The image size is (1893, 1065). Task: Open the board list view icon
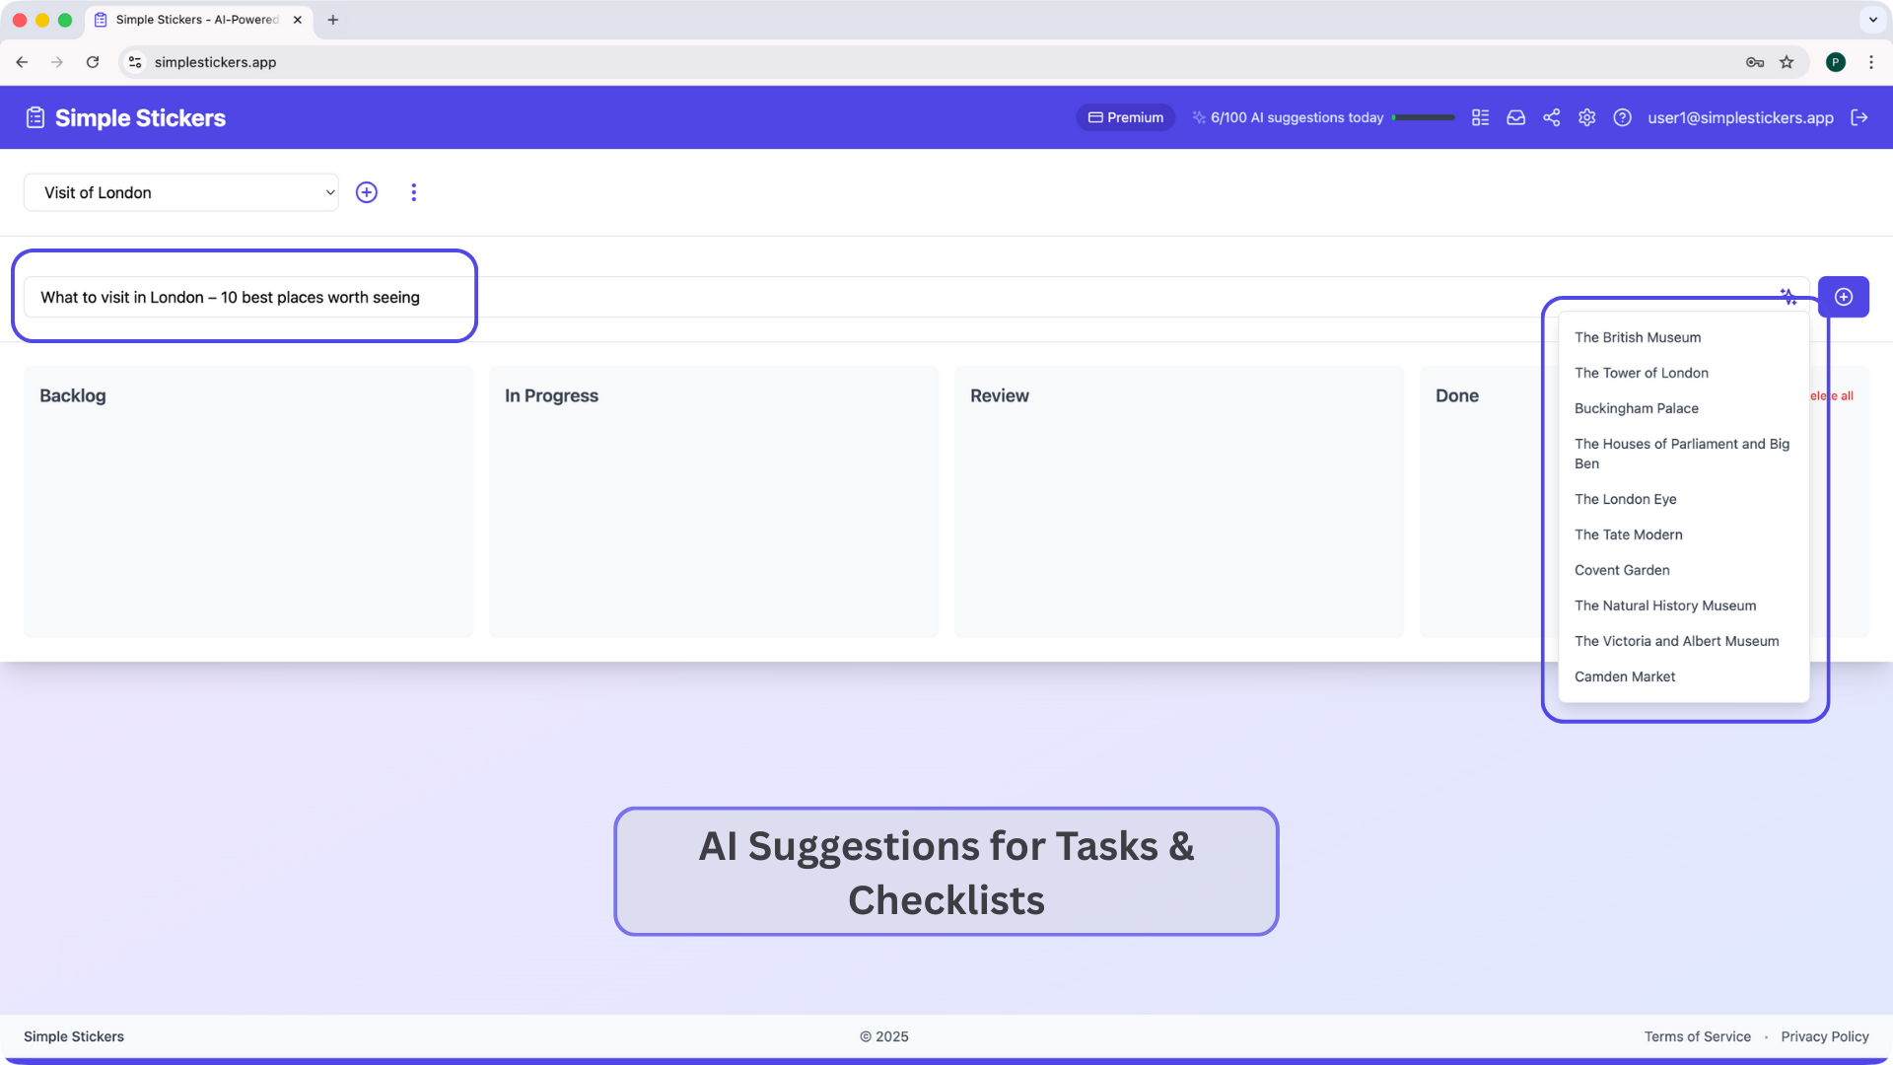pyautogui.click(x=1480, y=117)
